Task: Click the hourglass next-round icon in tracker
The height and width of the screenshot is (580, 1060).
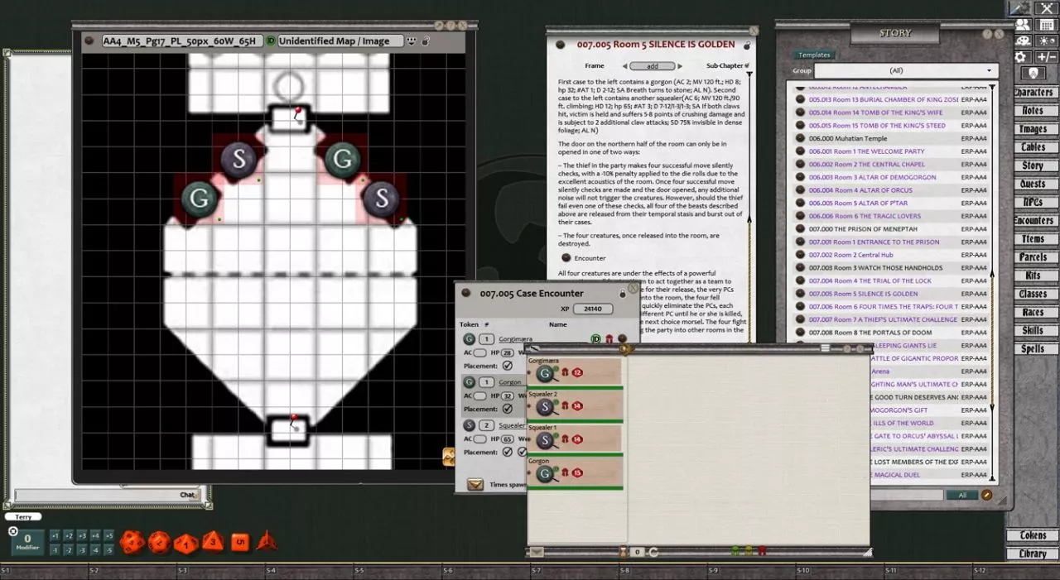Action: [623, 551]
